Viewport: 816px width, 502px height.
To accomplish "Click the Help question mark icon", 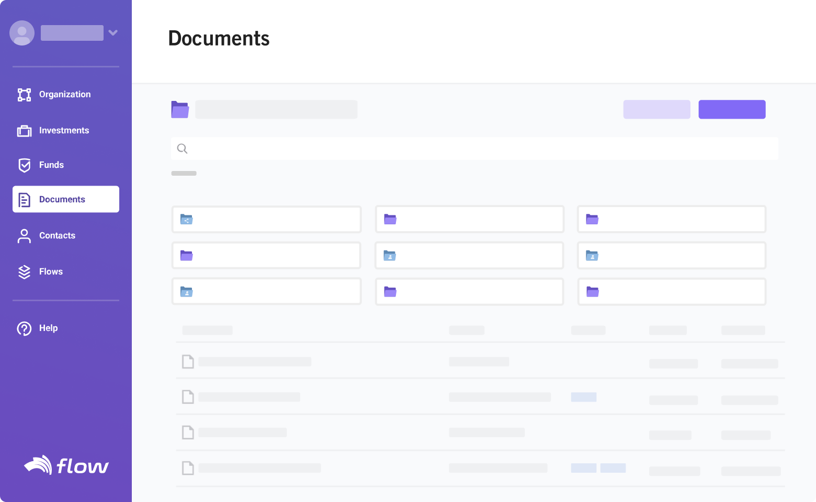I will point(24,328).
